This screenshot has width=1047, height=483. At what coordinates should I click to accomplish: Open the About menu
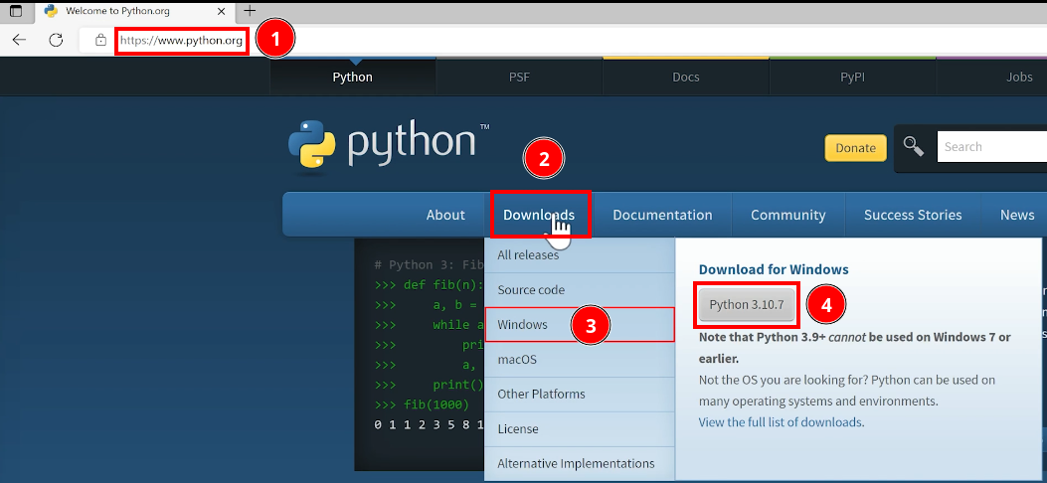click(445, 215)
